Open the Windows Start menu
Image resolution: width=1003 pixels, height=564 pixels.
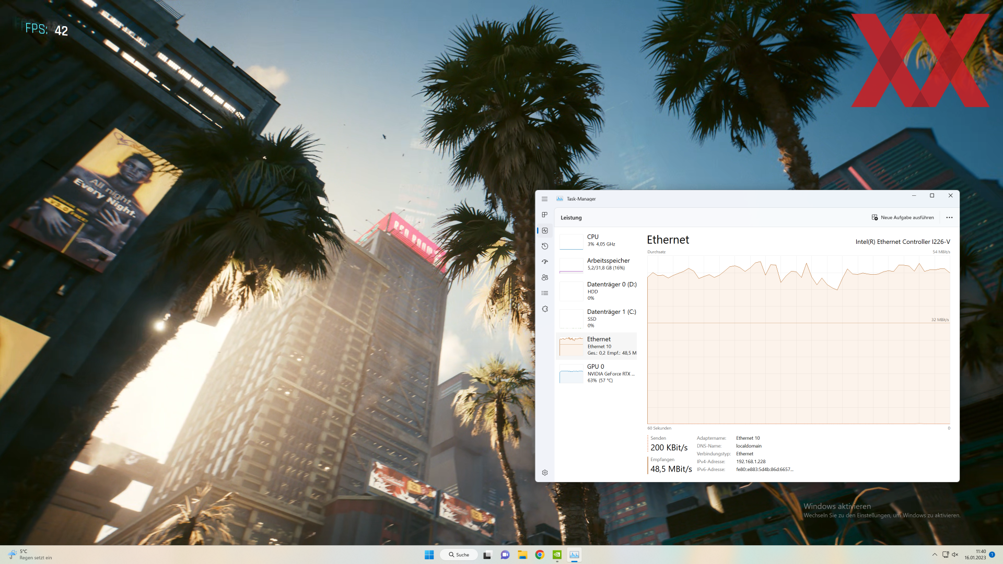429,555
